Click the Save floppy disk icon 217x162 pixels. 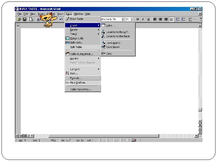pyautogui.click(x=25, y=19)
